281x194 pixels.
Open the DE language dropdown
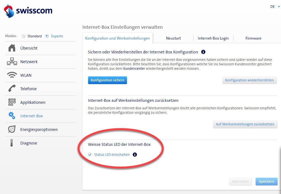point(275,7)
